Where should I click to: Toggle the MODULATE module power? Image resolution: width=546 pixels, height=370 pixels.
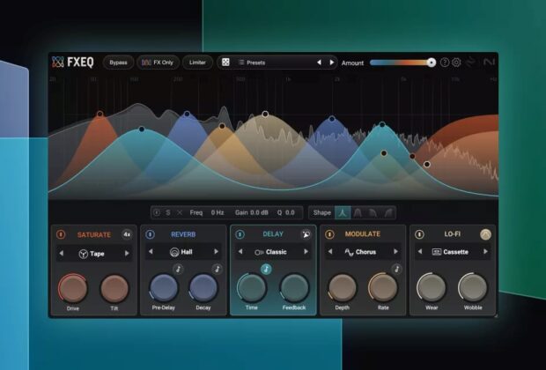click(329, 234)
